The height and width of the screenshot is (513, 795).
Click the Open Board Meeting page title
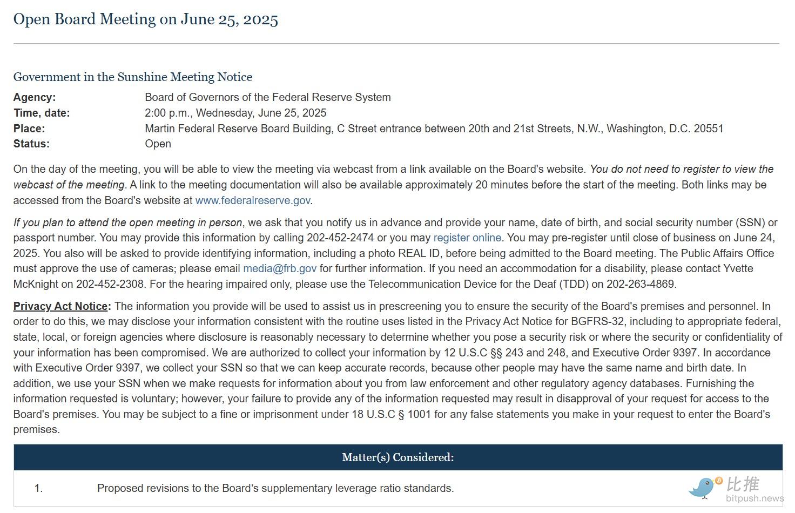(x=146, y=19)
